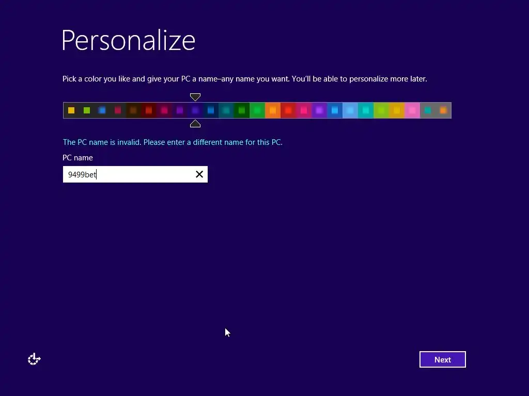Select the orange-on-gray color swatch
Screen dimensions: 529x396
443,110
